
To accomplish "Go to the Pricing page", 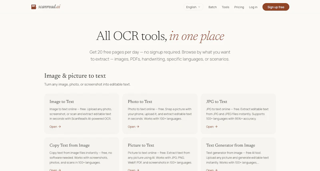I will coord(239,7).
